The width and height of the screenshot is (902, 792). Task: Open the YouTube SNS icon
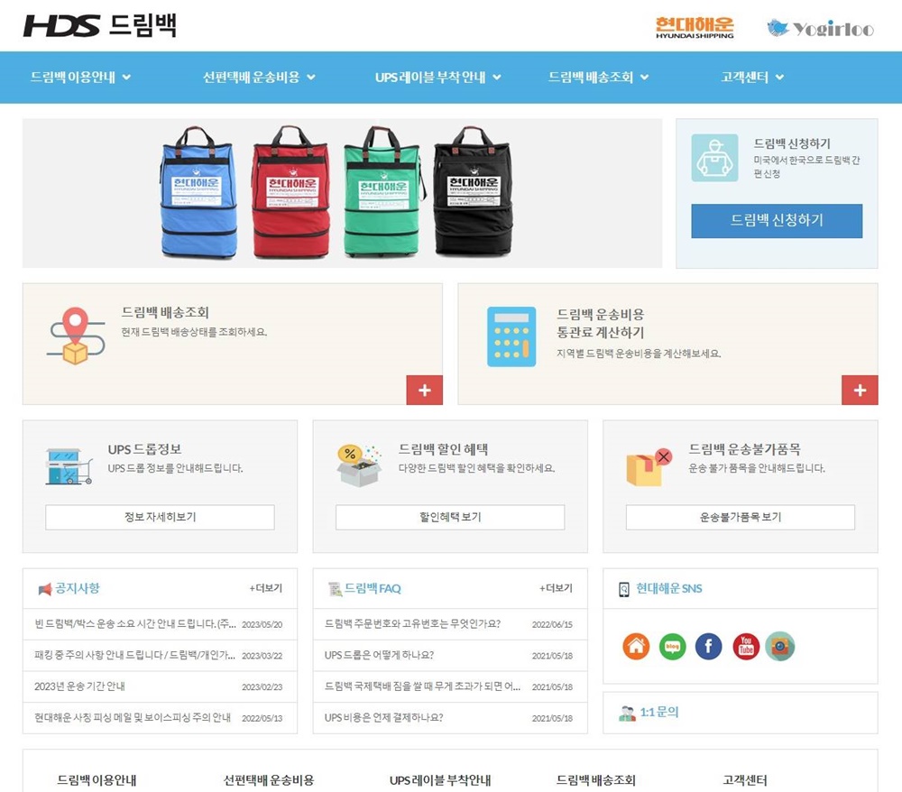[746, 646]
